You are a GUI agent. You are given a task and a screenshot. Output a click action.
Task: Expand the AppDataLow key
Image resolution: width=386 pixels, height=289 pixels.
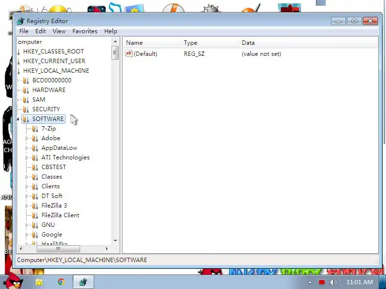tap(27, 148)
